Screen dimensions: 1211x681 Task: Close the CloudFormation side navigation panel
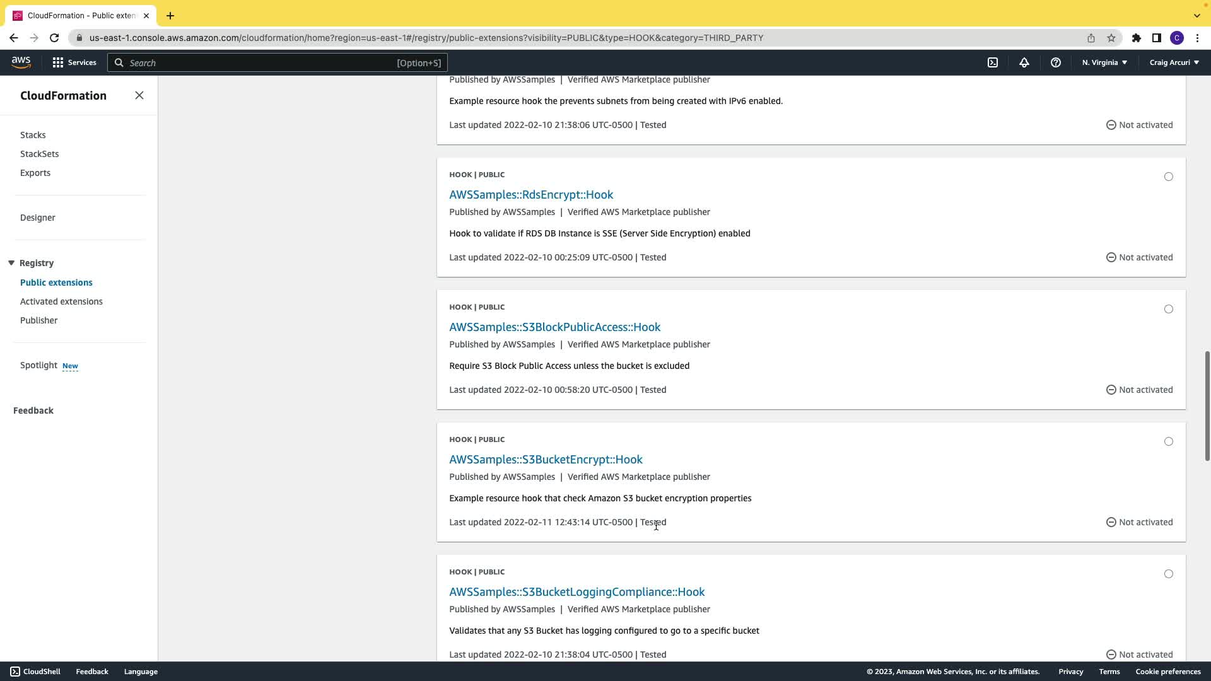pyautogui.click(x=139, y=95)
